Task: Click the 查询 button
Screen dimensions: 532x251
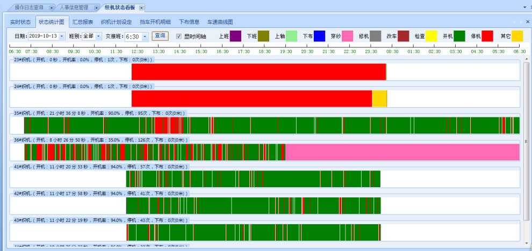Action: pyautogui.click(x=160, y=36)
